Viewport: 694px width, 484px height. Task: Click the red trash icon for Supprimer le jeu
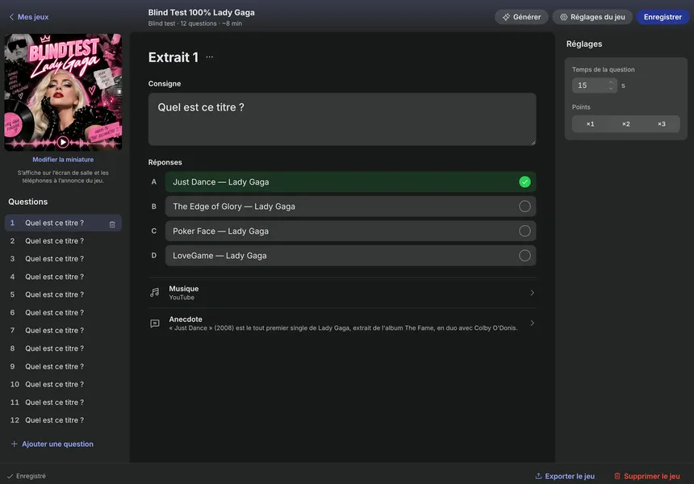coord(617,476)
